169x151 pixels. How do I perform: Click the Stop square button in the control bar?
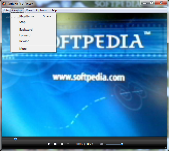click(55, 144)
